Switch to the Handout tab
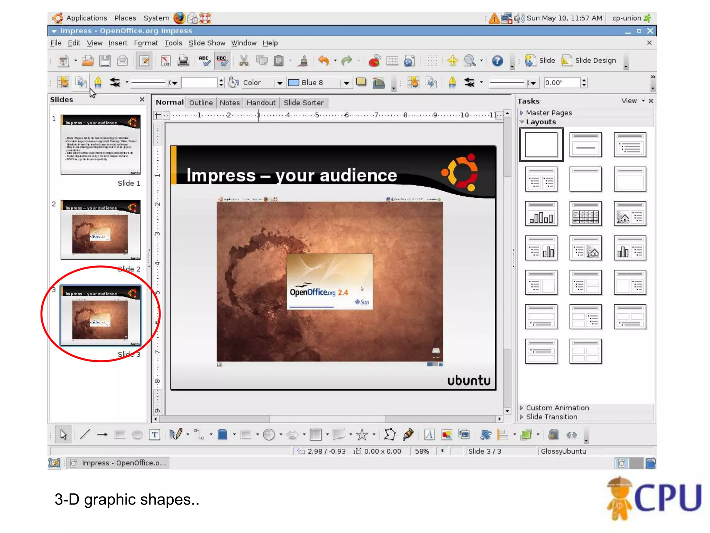The width and height of the screenshot is (710, 533). [261, 103]
